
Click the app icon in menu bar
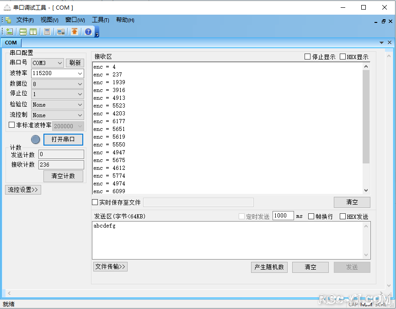[8, 20]
